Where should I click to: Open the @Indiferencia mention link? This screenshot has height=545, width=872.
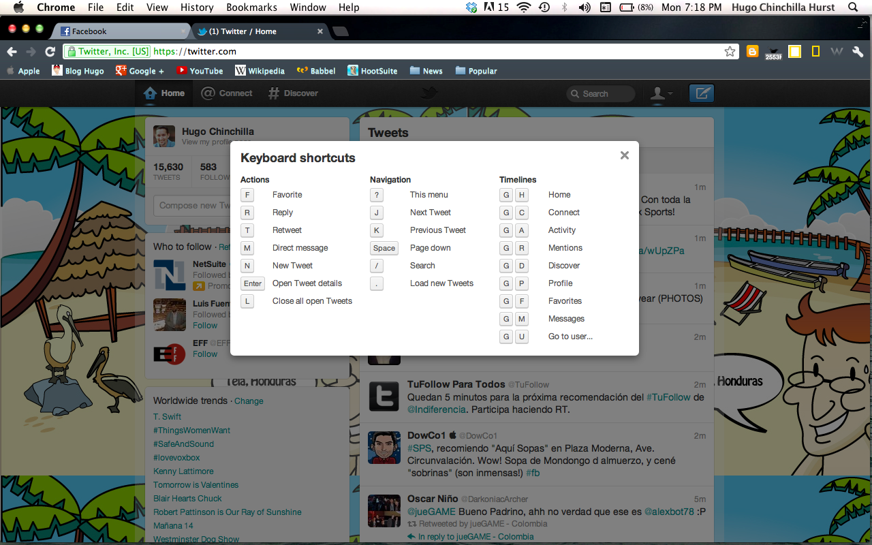(x=437, y=409)
